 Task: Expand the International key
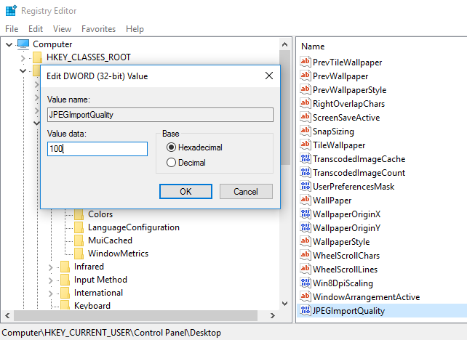51,294
